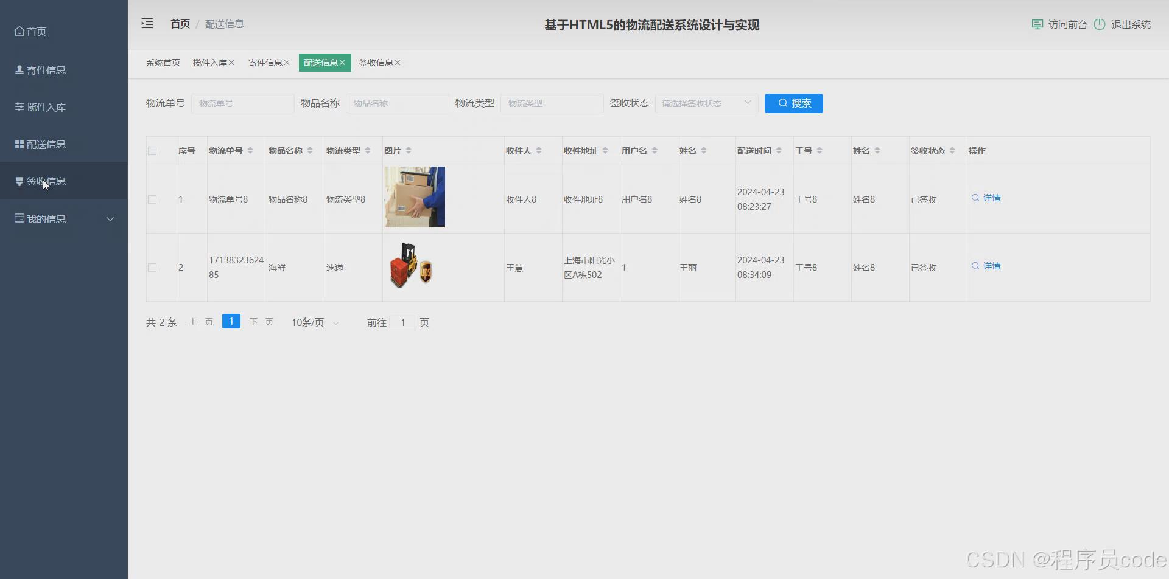
Task: Click the 退出系统 power icon to log out
Action: 1100,24
